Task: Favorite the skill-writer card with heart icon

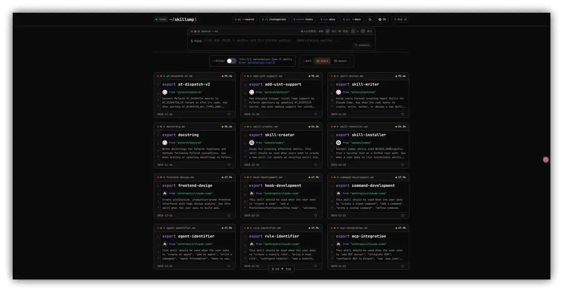Action: tap(403, 114)
